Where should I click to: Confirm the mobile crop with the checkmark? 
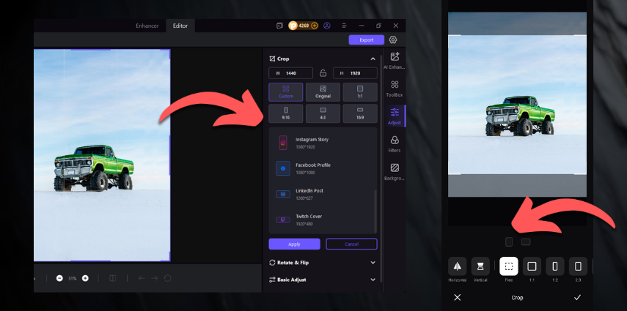click(x=577, y=298)
